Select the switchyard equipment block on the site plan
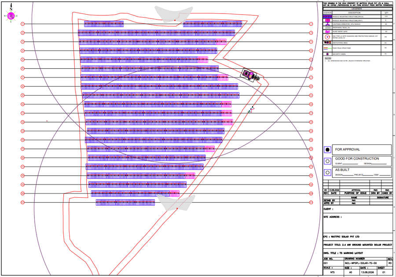The width and height of the screenshot is (396, 277). pyautogui.click(x=249, y=75)
